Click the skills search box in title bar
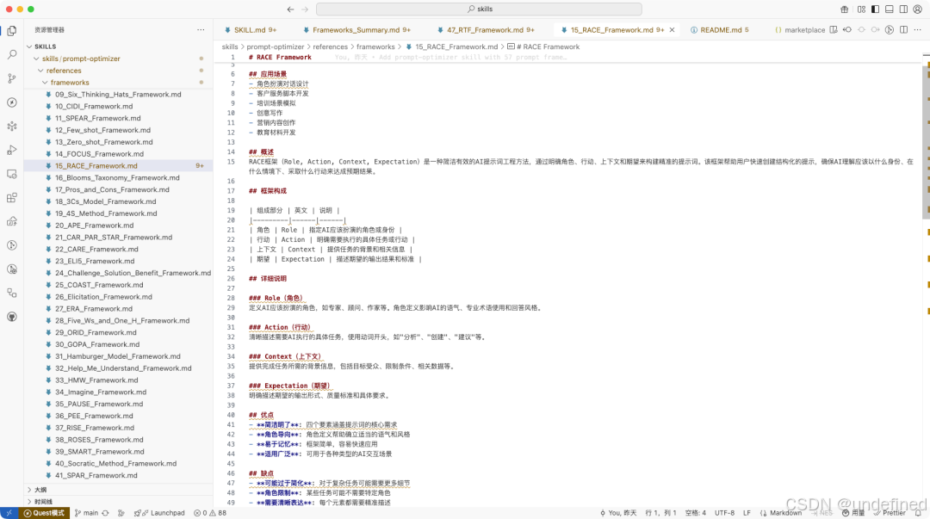Viewport: 930px width, 519px height. [x=480, y=9]
